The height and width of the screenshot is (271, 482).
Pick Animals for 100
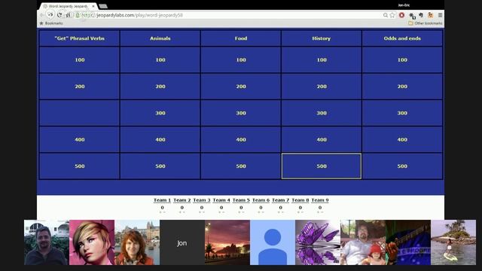[160, 60]
